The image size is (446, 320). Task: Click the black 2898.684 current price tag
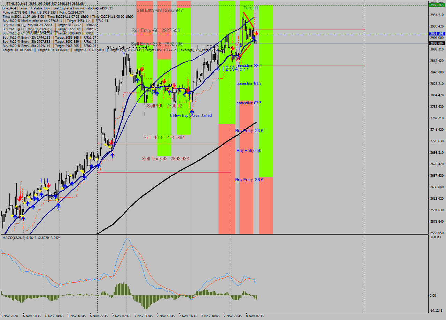tap(437, 43)
